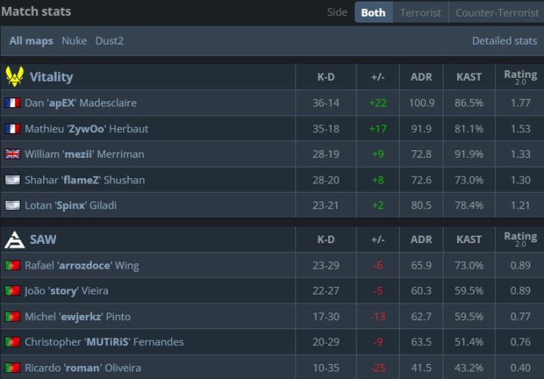Click the Portuguese flag beside roman
Viewport: 544px width, 379px height.
(12, 368)
